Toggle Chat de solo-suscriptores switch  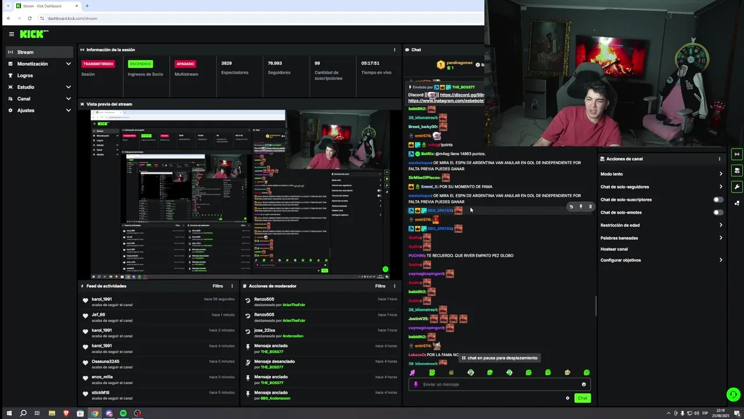point(718,200)
